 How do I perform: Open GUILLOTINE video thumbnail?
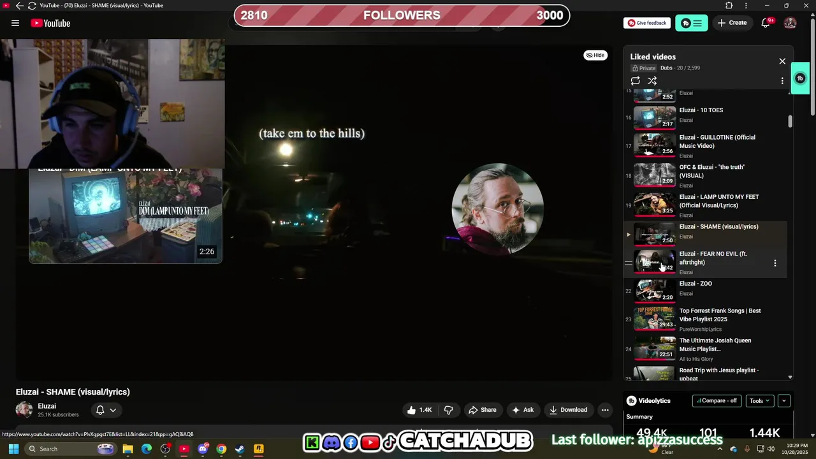pyautogui.click(x=654, y=145)
